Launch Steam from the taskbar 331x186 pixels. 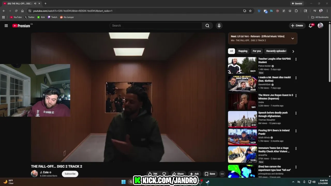point(207,182)
